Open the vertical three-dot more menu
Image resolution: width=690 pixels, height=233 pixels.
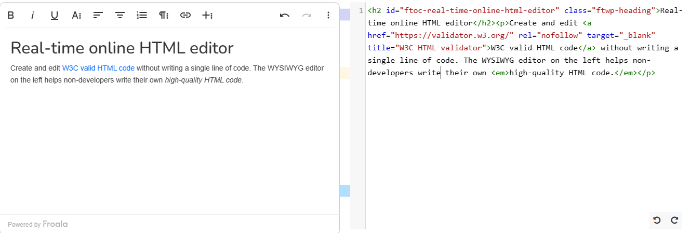pos(328,15)
